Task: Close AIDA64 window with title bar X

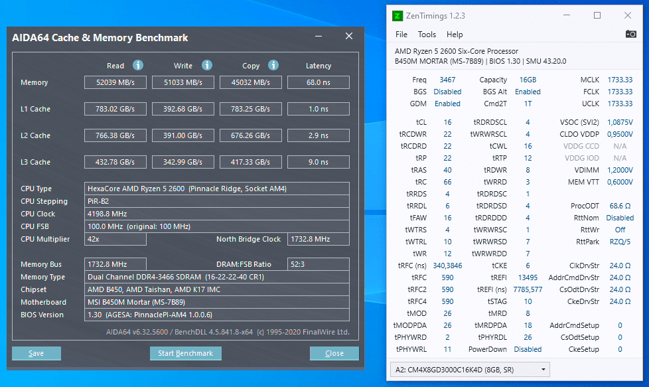Action: click(x=349, y=37)
